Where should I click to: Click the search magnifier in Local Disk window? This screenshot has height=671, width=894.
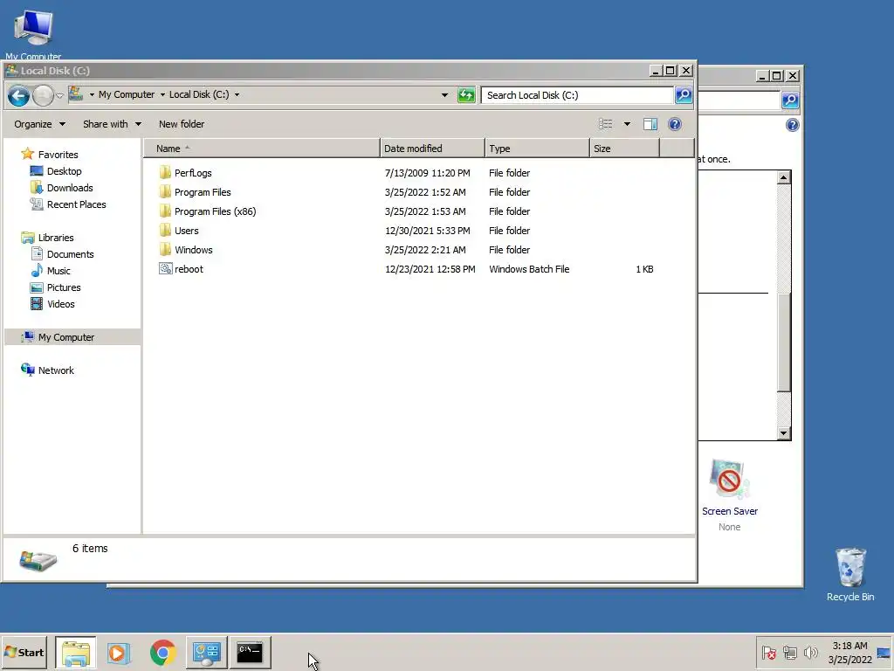684,95
